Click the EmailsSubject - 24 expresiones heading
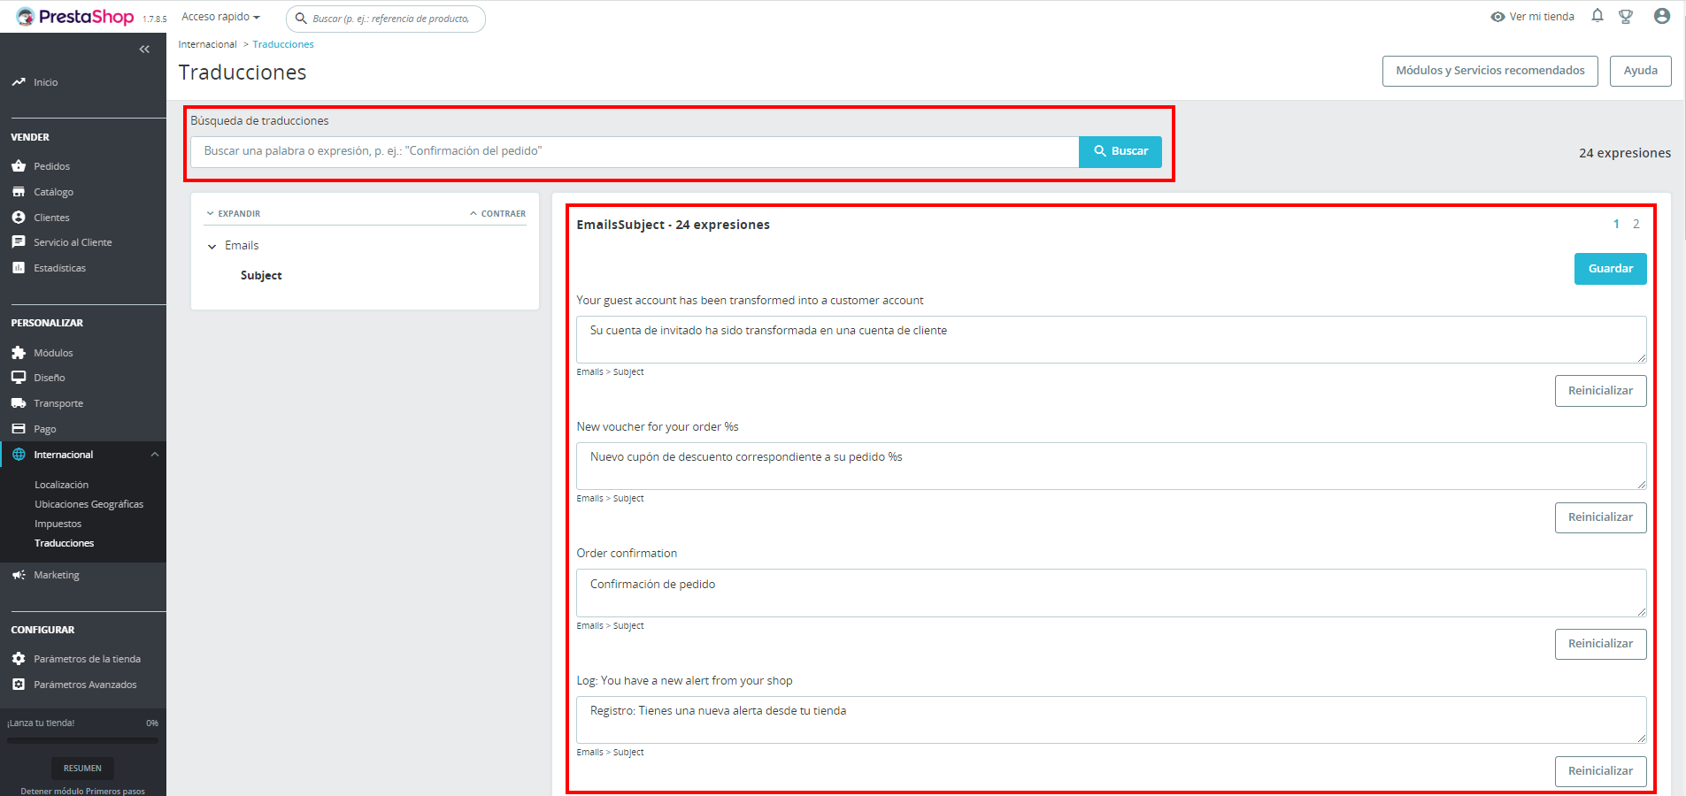 673,225
